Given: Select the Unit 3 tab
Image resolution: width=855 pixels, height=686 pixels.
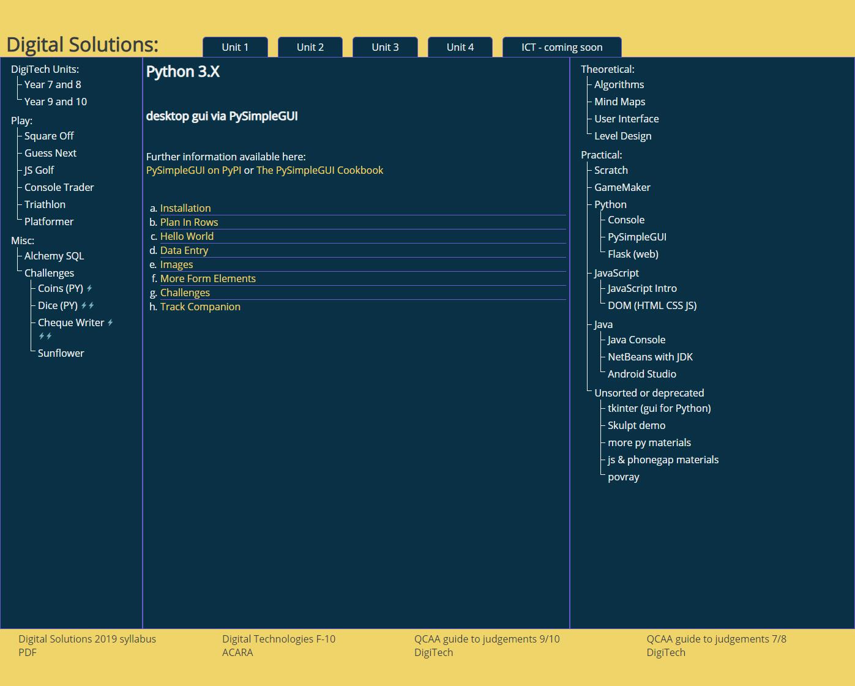Looking at the screenshot, I should 385,47.
